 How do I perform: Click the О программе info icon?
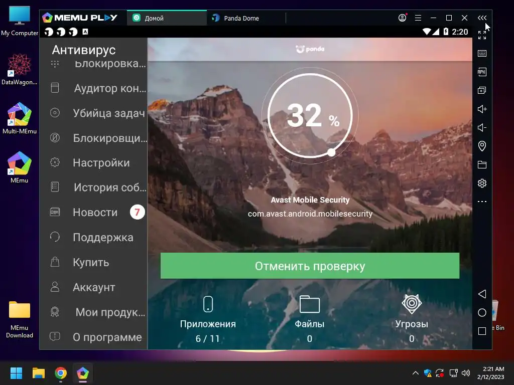click(55, 336)
